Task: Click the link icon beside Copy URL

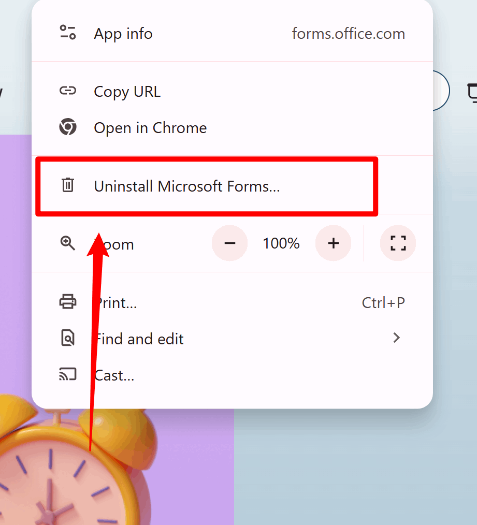Action: [68, 91]
